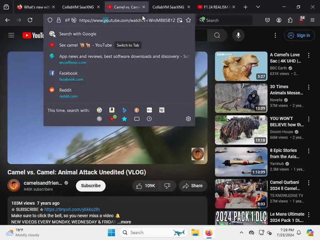Add the YouTube search engine
Screen dimensions: 320x240
112,118
